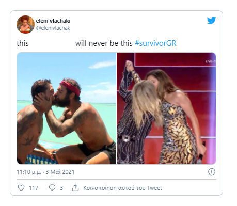Open eleni vlachaki's profile avatar
Image resolution: width=237 pixels, height=206 pixels.
point(25,24)
